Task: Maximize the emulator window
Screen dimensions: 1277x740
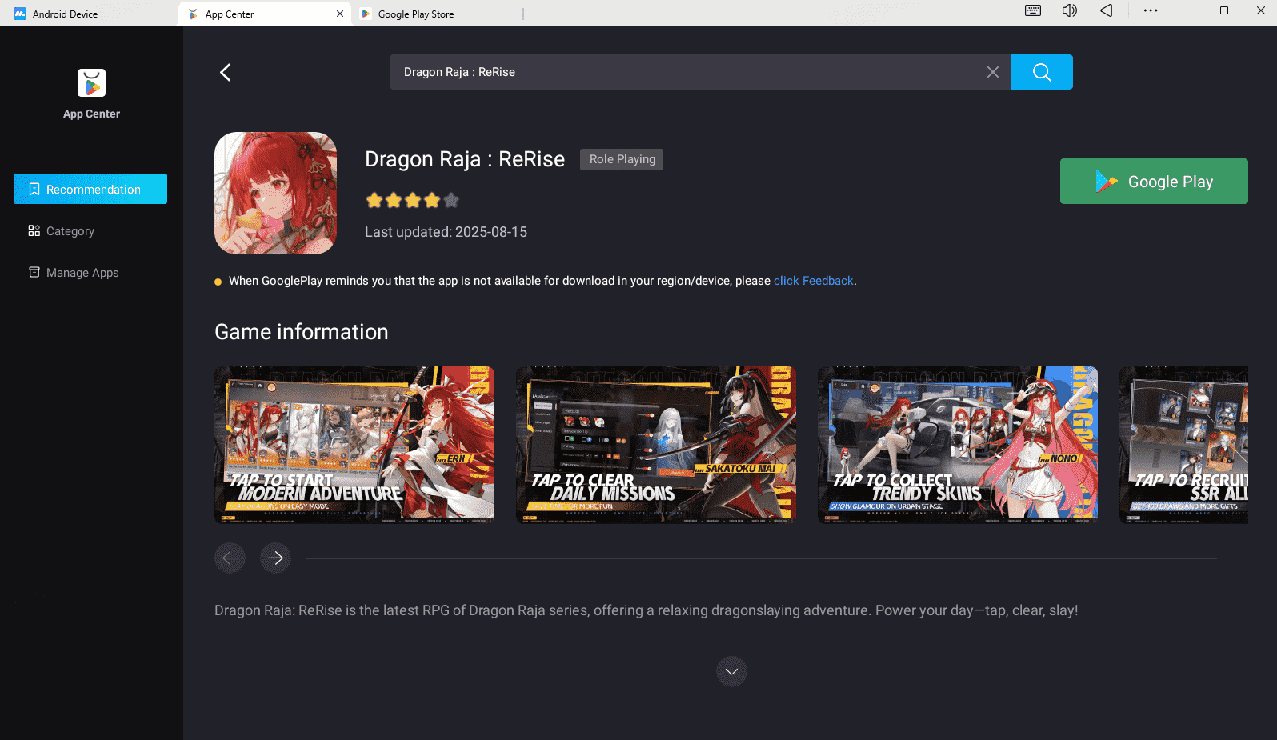Action: [1224, 10]
